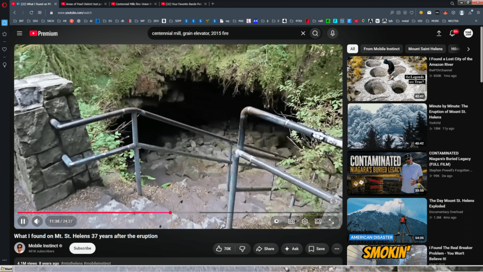Open the metal bookmarks folder
Screen dimensions: 483x272
click(402, 21)
